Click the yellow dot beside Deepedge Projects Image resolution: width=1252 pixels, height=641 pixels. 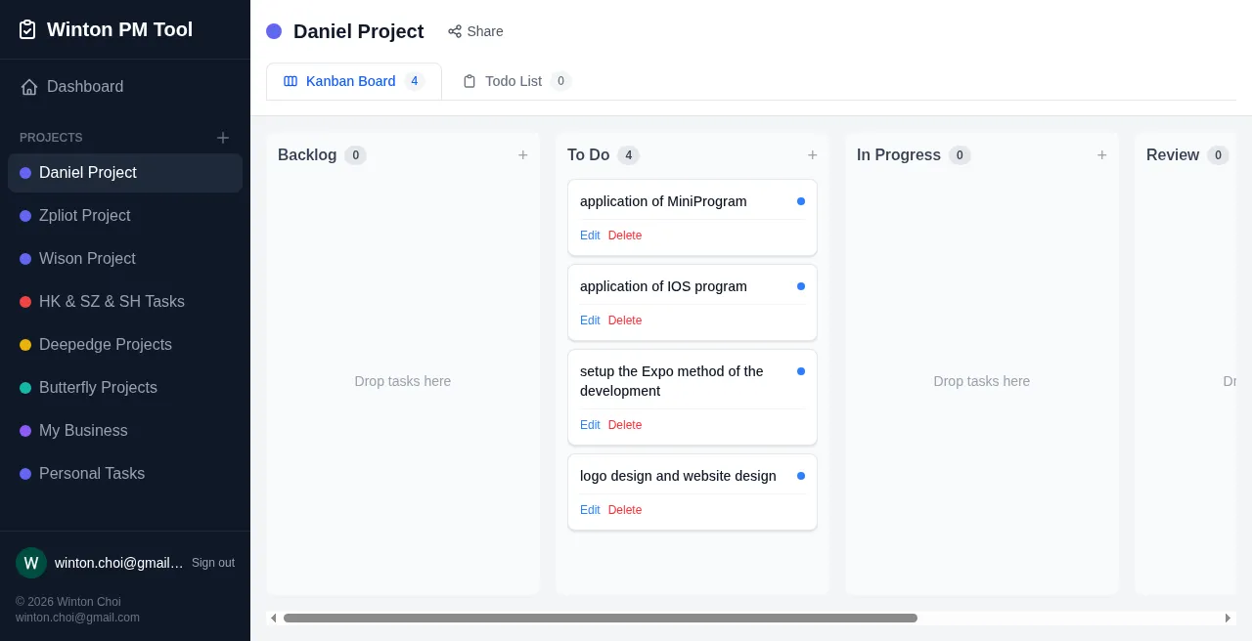pos(25,345)
